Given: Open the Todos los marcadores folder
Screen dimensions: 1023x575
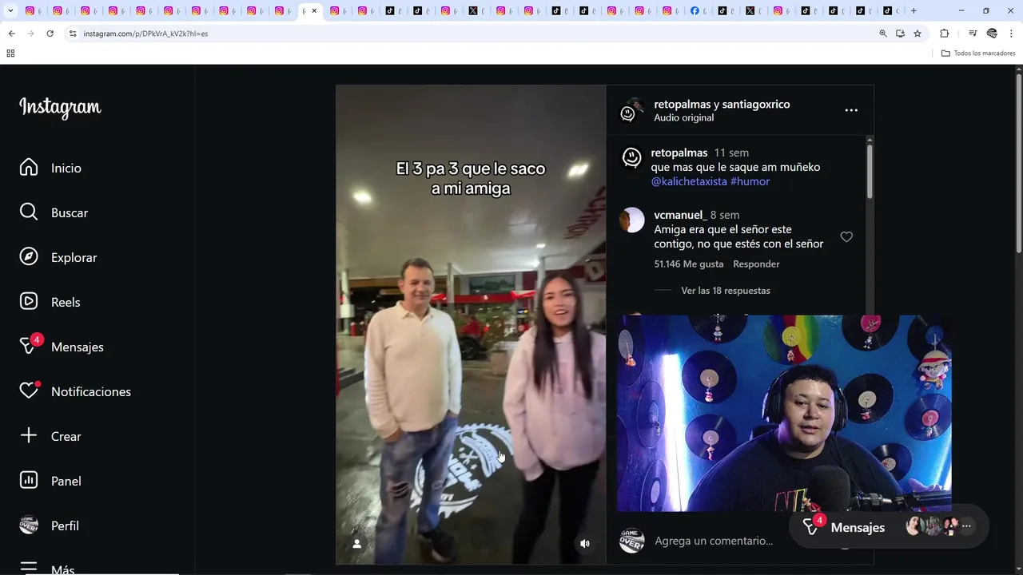Looking at the screenshot, I should [x=978, y=54].
